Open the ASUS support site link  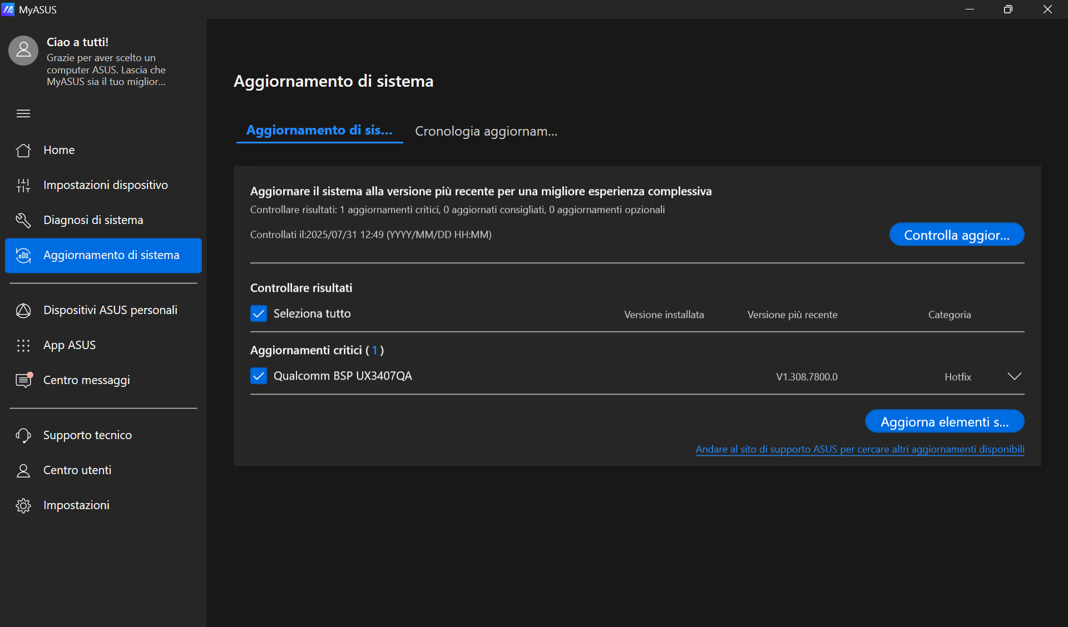tap(860, 449)
